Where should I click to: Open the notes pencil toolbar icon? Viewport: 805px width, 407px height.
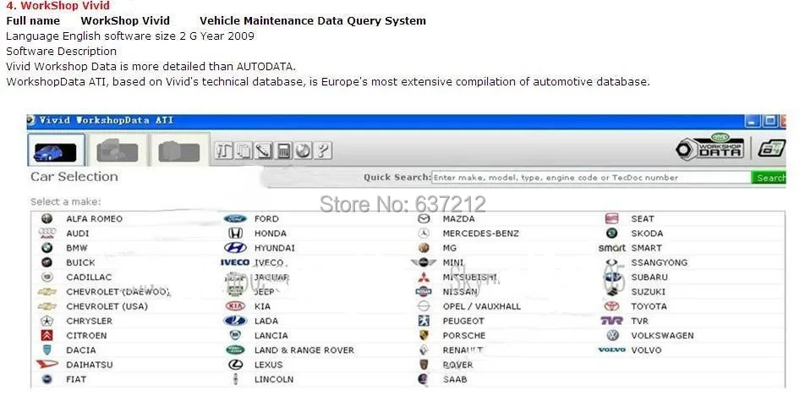(263, 151)
